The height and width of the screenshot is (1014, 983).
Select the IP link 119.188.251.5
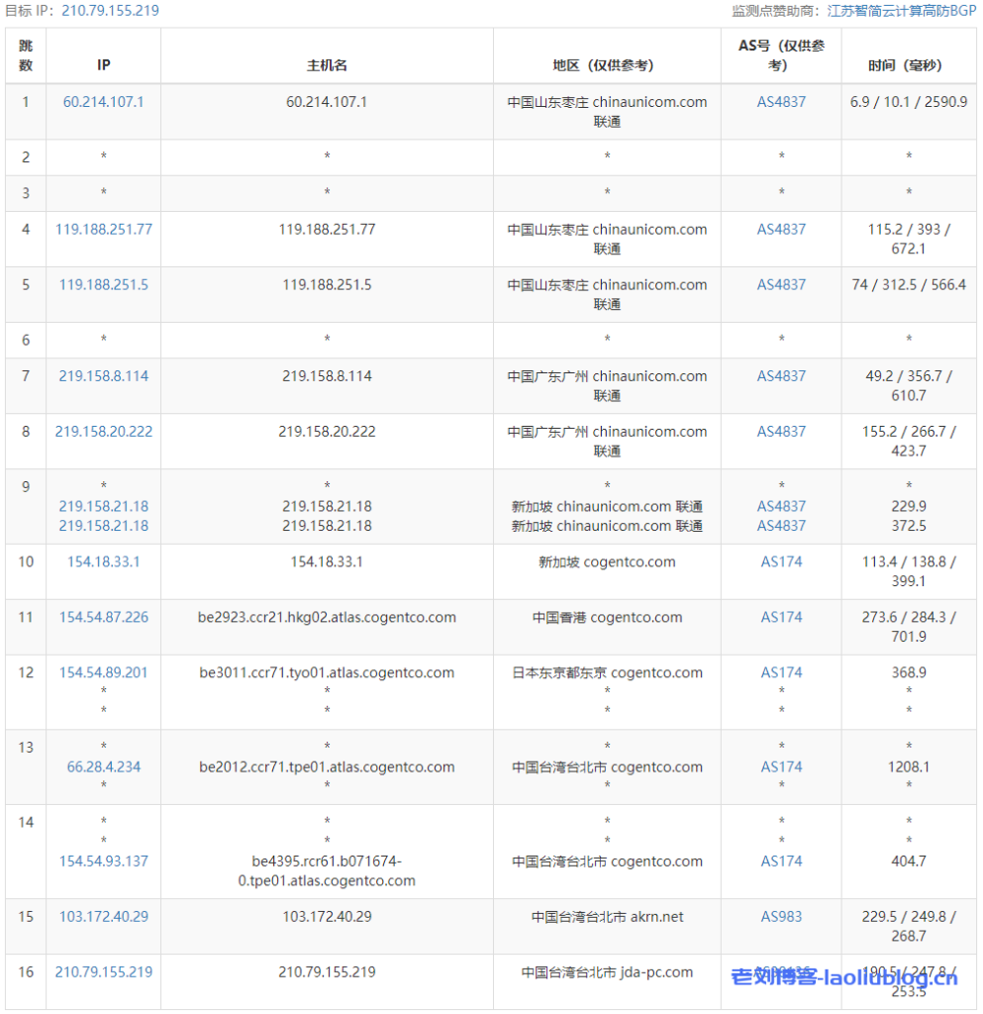click(103, 284)
